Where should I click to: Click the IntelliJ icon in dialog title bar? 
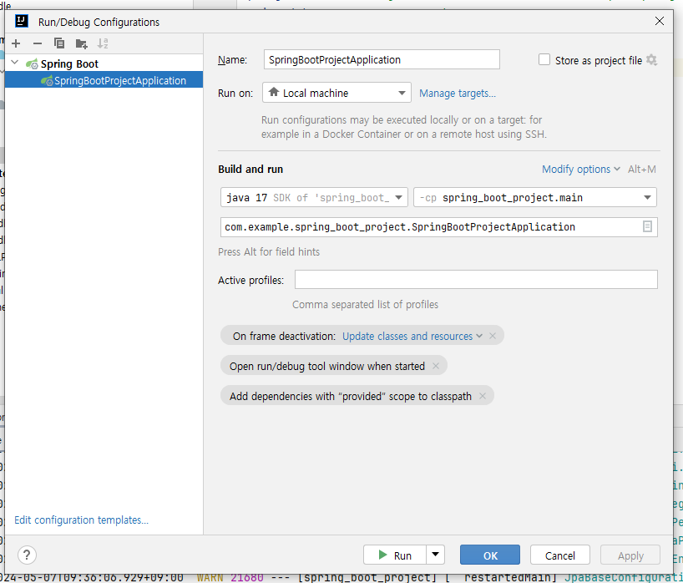[x=22, y=21]
